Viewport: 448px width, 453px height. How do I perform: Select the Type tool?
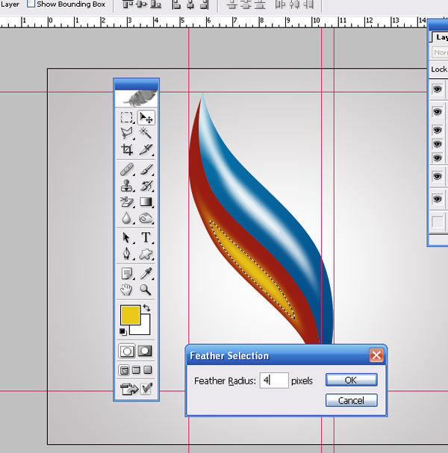[146, 238]
